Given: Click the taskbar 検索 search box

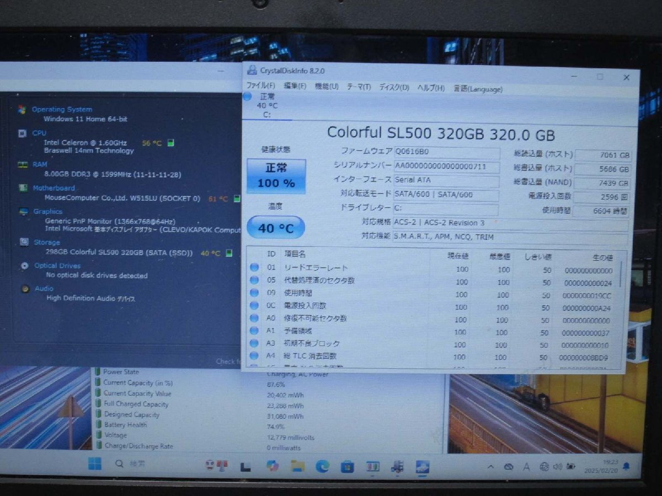Looking at the screenshot, I should [131, 464].
